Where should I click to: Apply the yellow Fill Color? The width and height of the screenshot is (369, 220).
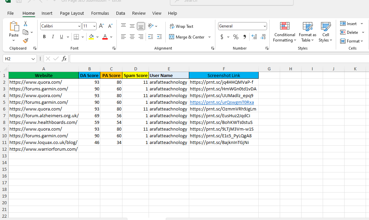91,37
